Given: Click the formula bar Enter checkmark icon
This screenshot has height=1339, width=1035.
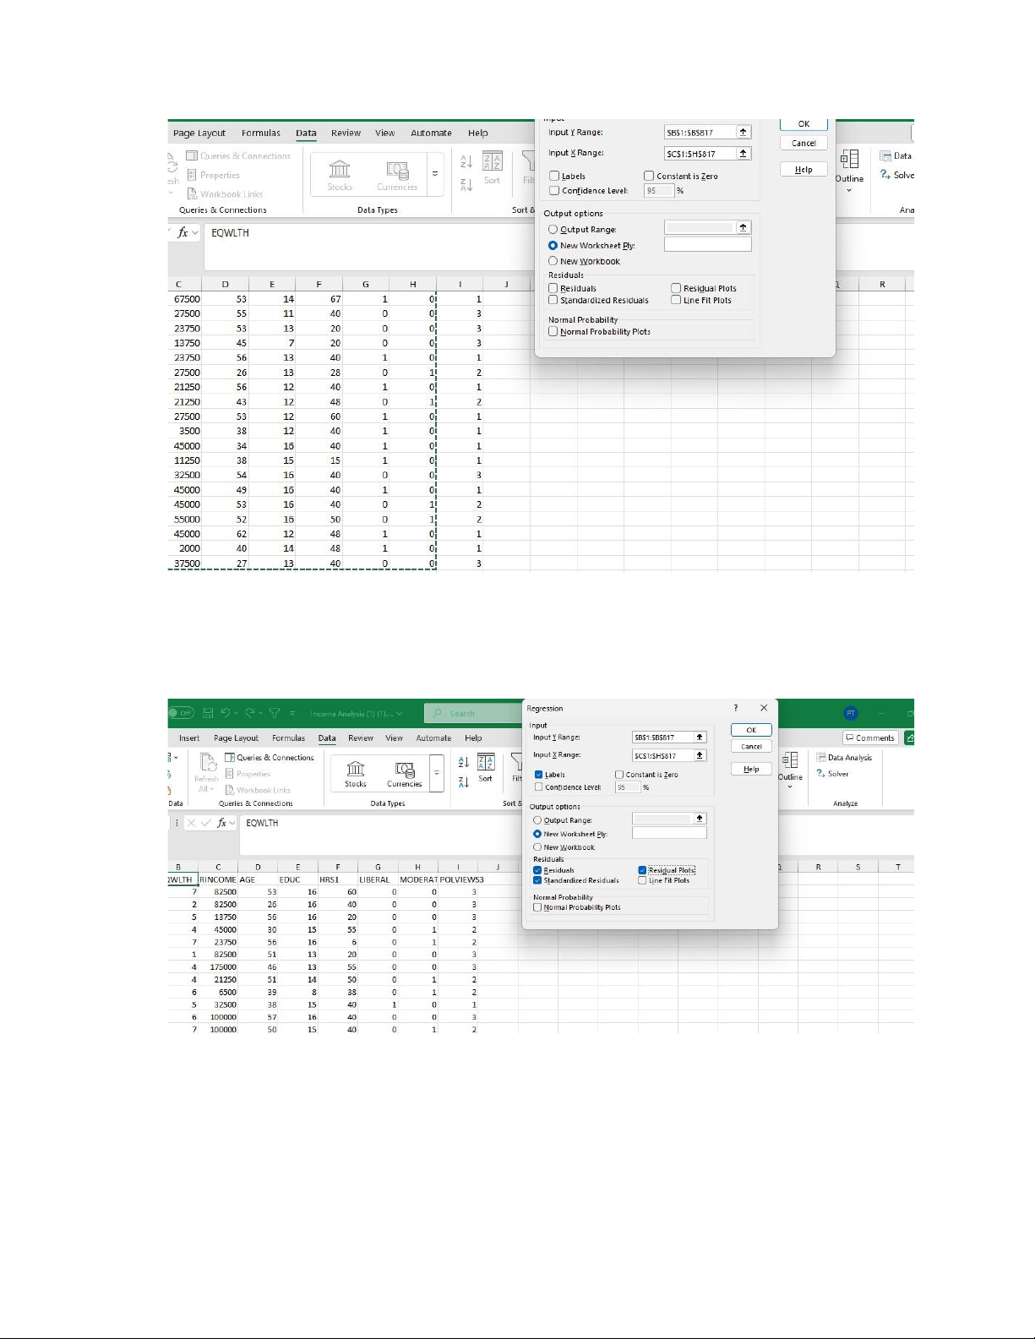Looking at the screenshot, I should coord(205,823).
